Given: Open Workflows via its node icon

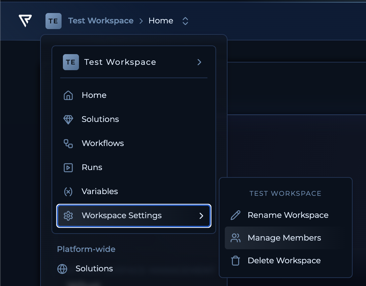Looking at the screenshot, I should click(x=68, y=143).
